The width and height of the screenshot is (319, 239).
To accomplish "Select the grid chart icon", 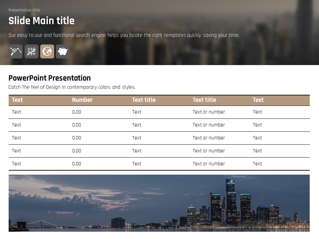I will click(32, 51).
